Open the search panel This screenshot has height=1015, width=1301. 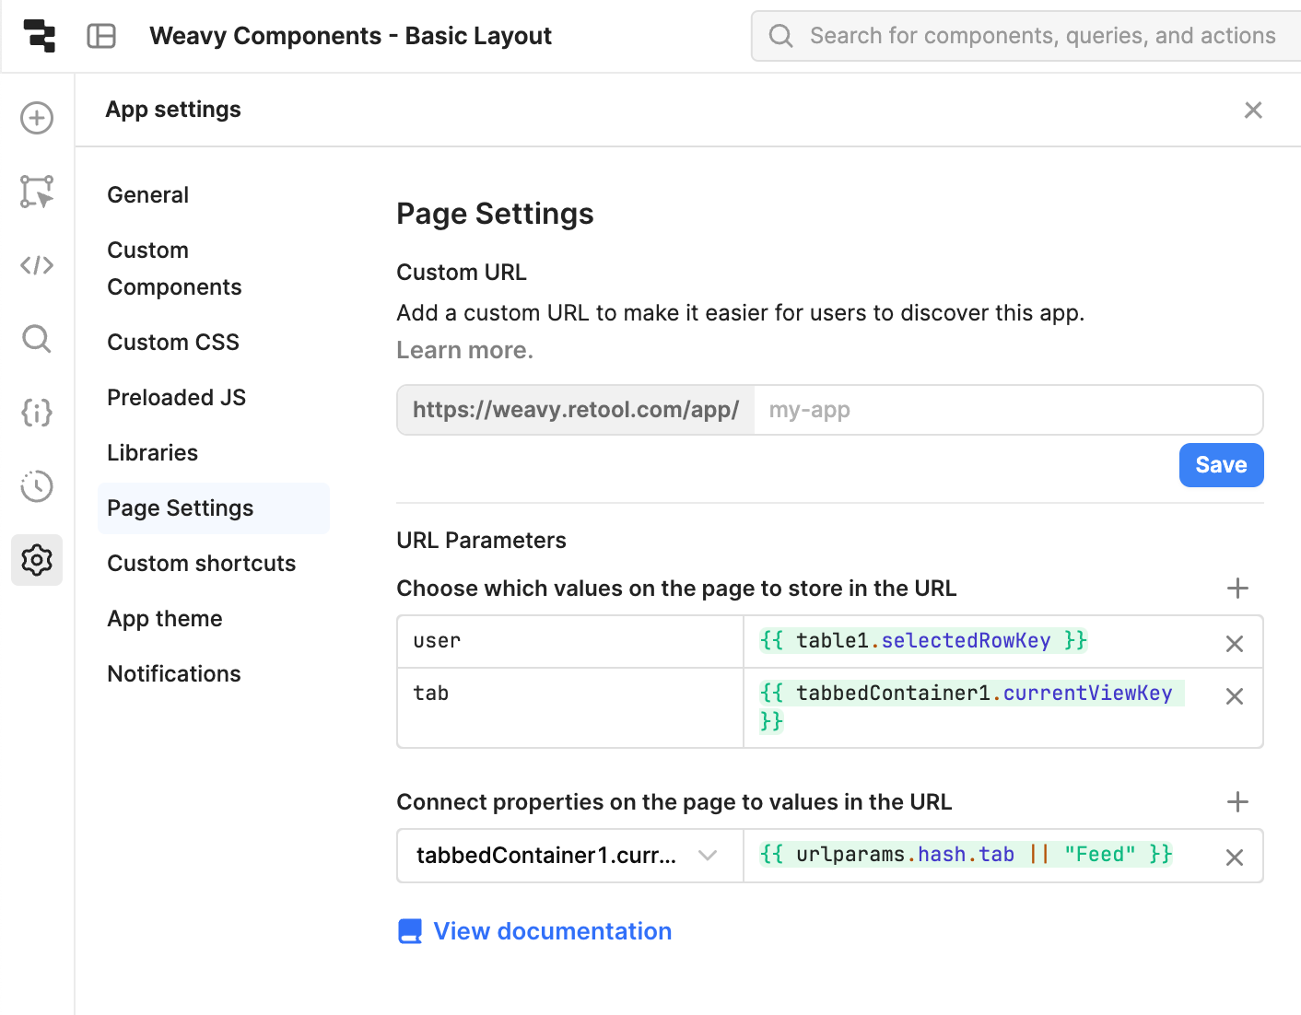pyautogui.click(x=36, y=339)
